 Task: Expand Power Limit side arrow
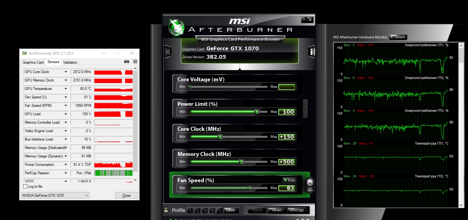[305, 109]
